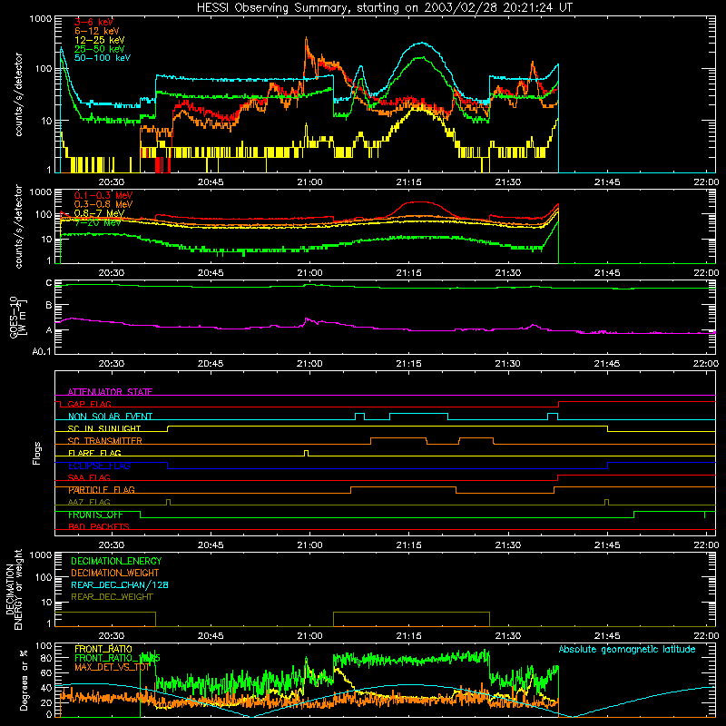Viewport: 726px width, 726px height.
Task: Select the '50-100 keV' cyan legend label
Action: pos(103,58)
